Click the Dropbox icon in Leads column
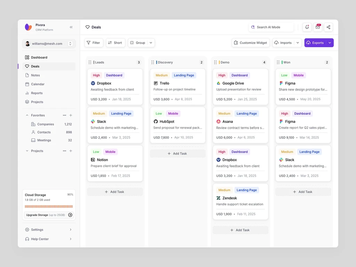 click(93, 83)
